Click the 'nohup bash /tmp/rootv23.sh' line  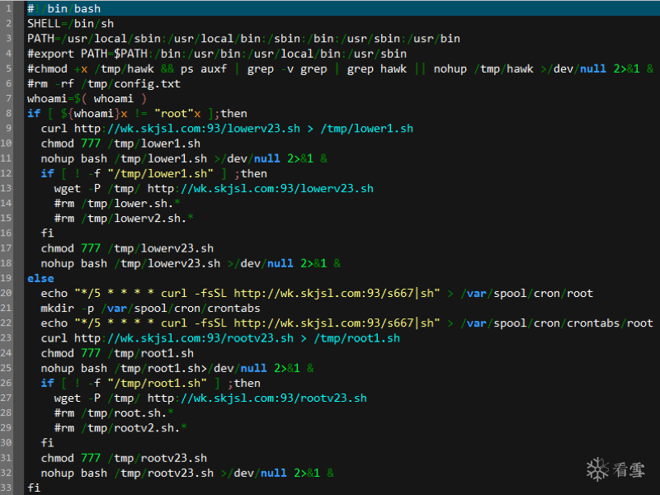coord(187,473)
